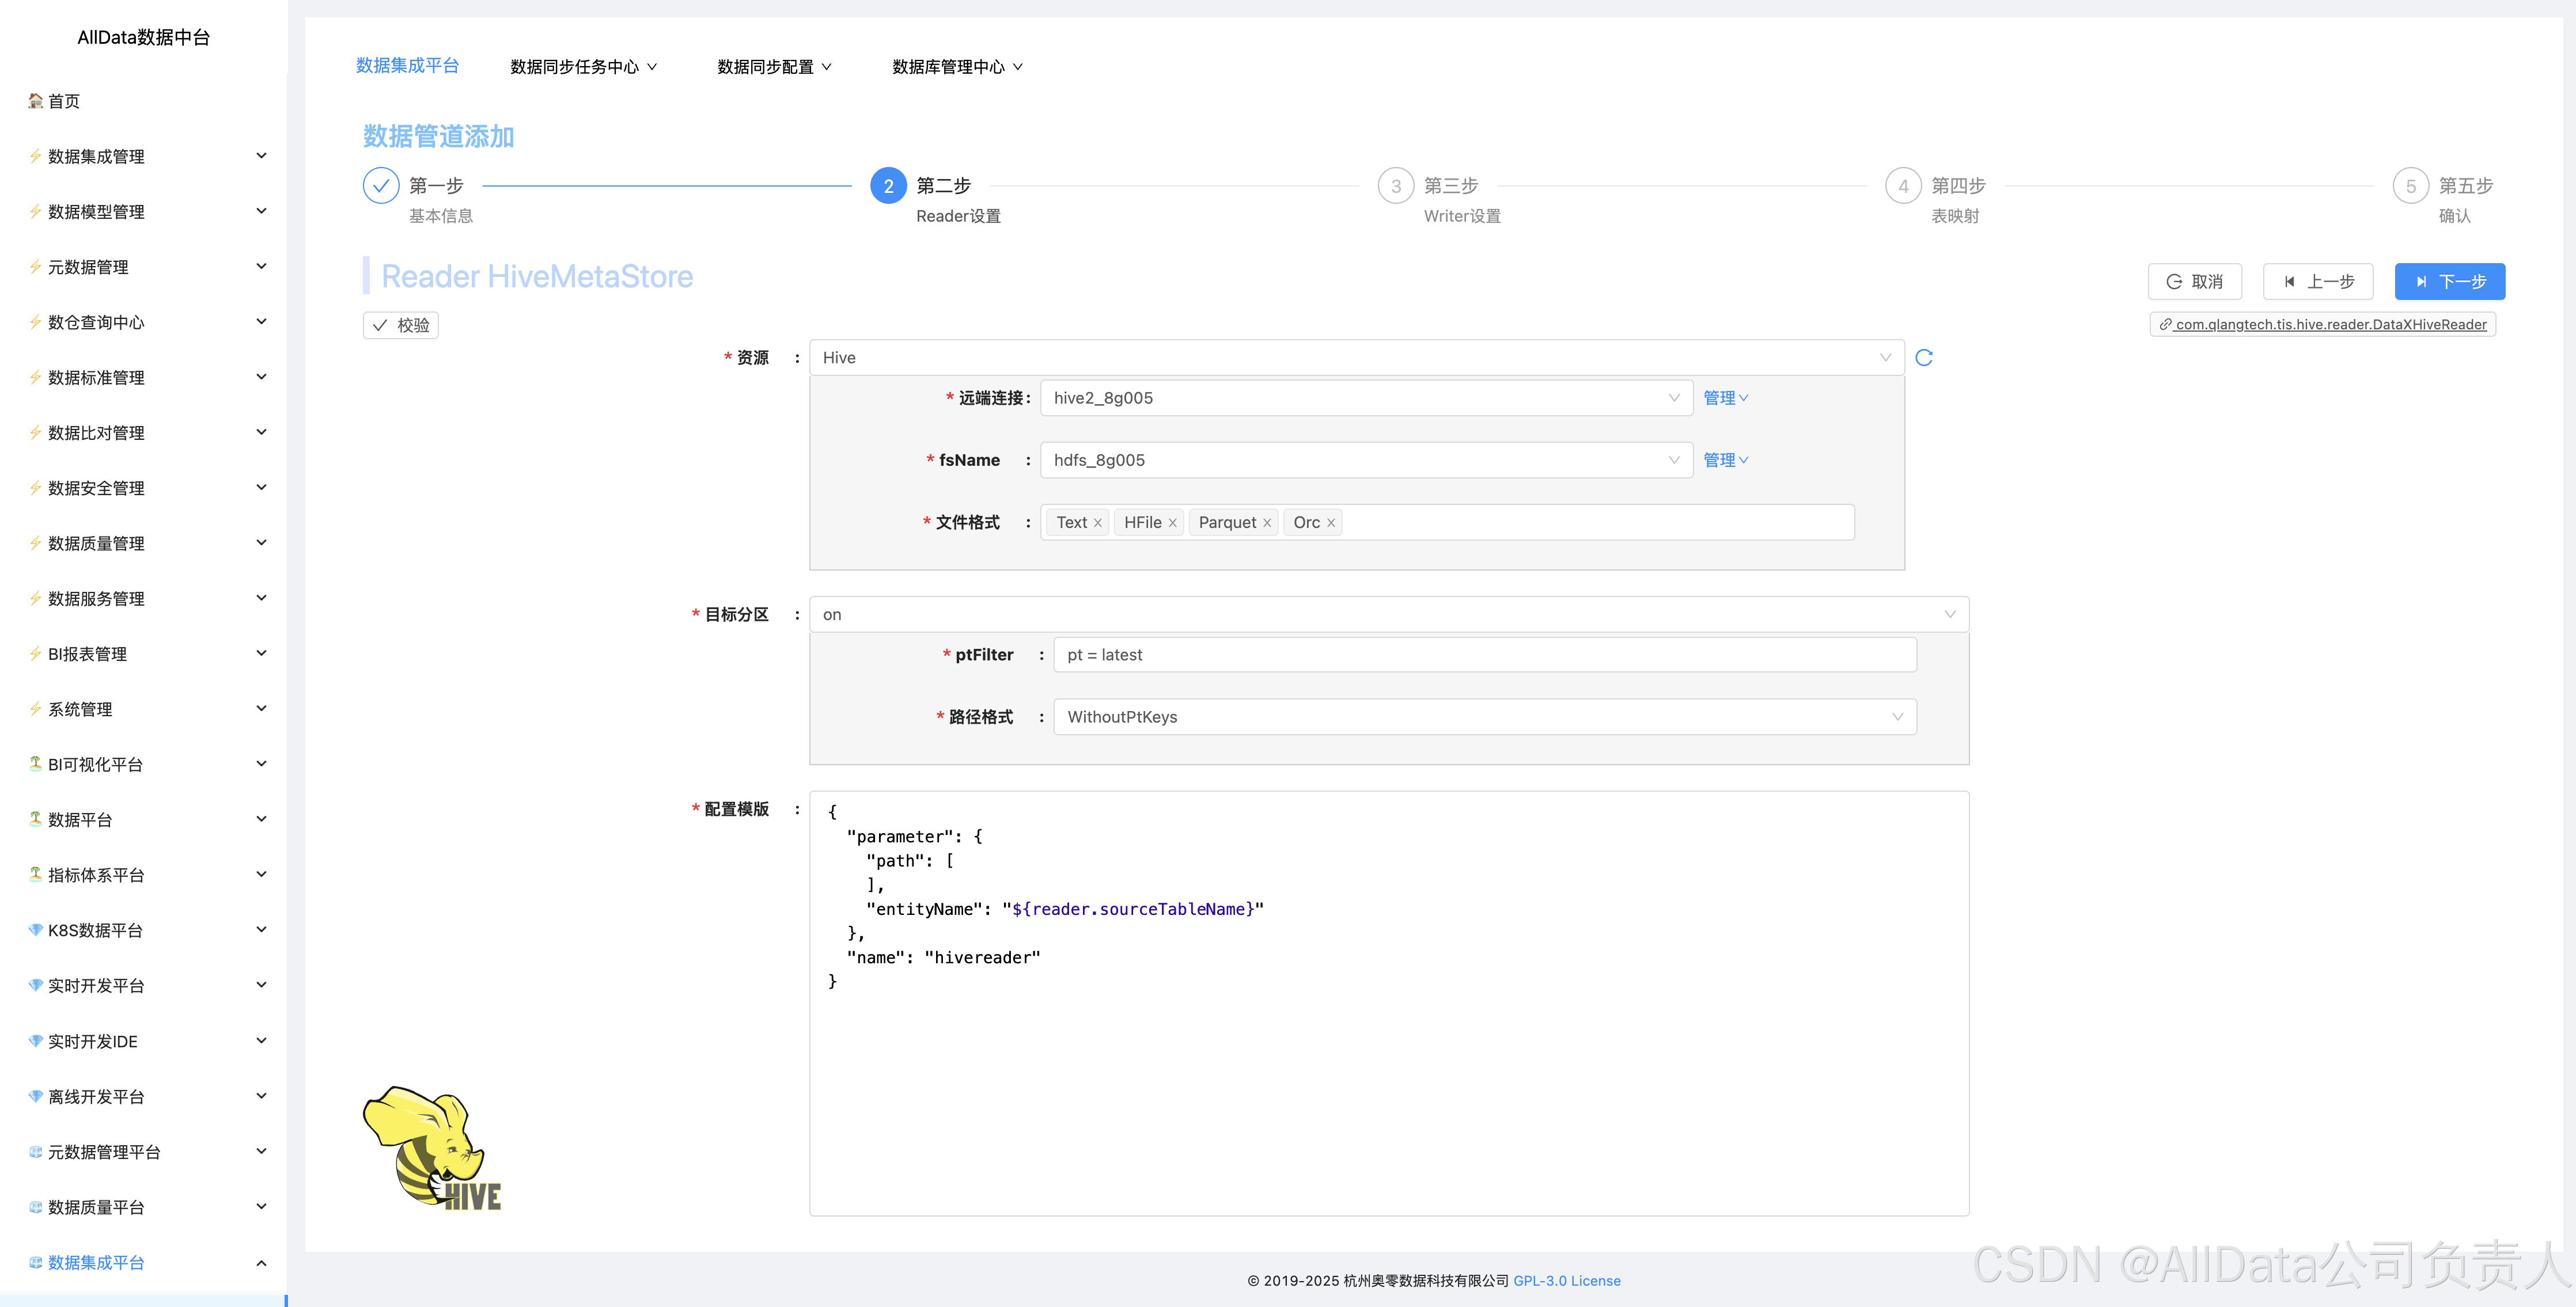Open the 资源 Hive dropdown
The image size is (2576, 1307).
click(1357, 358)
